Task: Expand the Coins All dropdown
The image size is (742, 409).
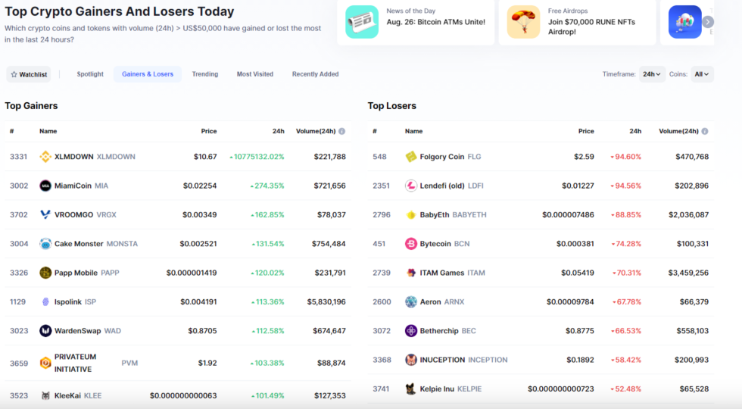Action: pos(702,74)
